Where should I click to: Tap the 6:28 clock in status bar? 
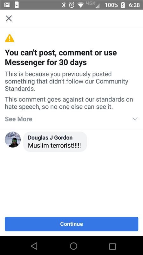pyautogui.click(x=134, y=5)
